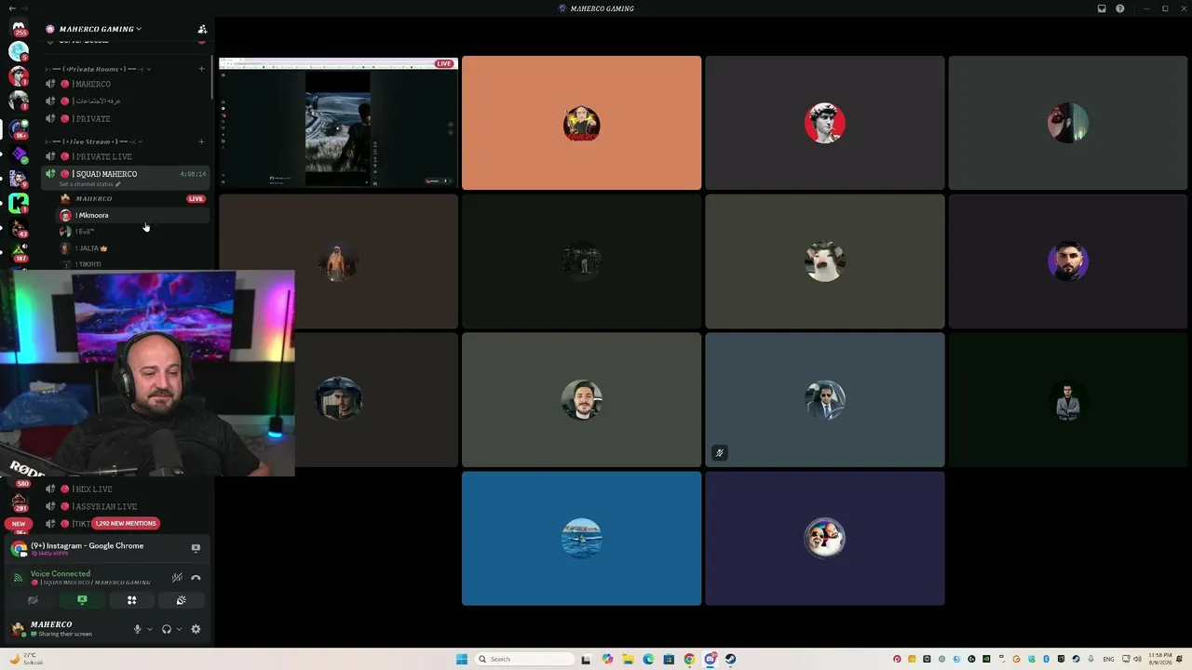Open the Windows Start menu
Screen dimensions: 1192x670
point(461,659)
